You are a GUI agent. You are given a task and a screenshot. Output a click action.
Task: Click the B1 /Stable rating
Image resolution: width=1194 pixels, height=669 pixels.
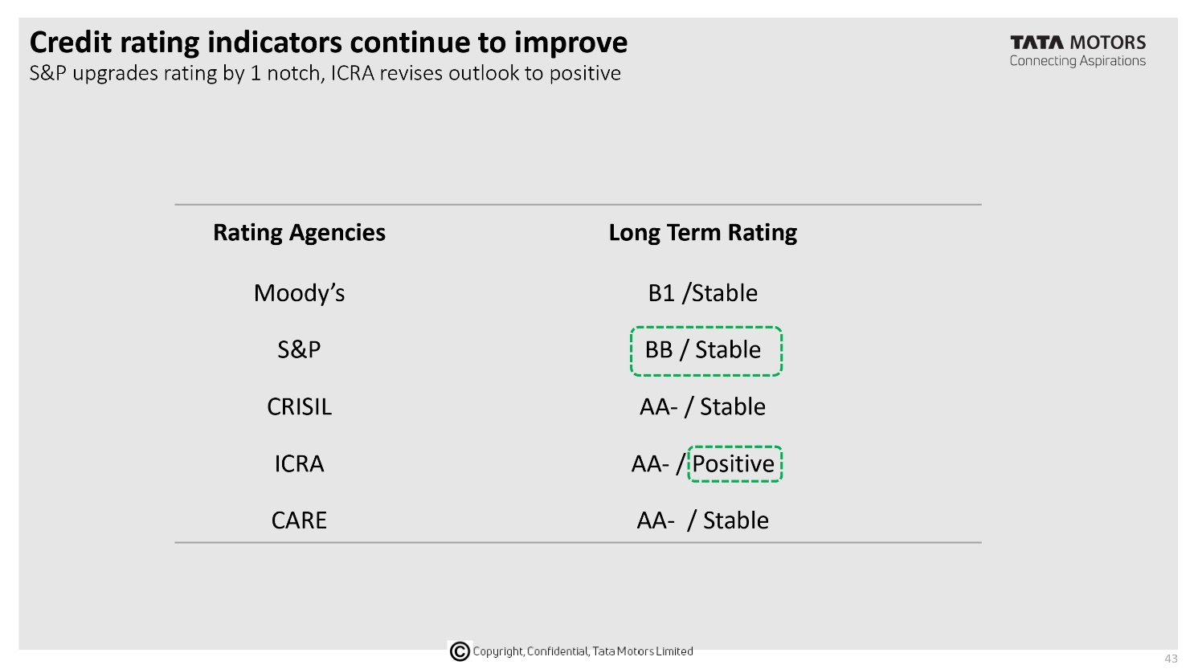(703, 293)
